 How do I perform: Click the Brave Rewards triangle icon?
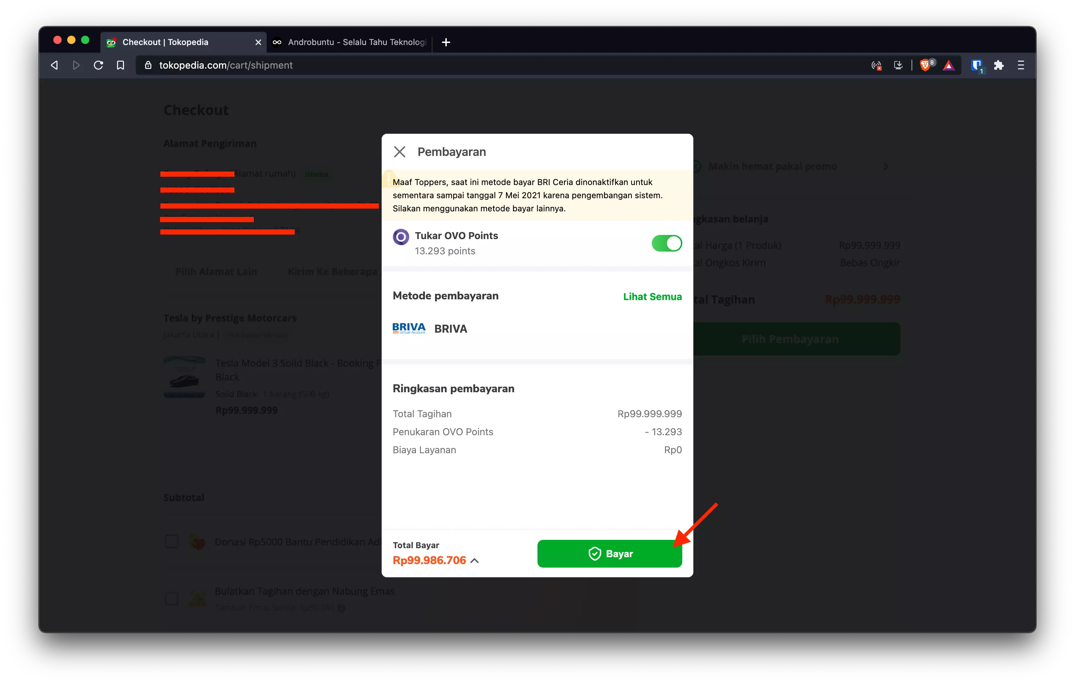[949, 66]
